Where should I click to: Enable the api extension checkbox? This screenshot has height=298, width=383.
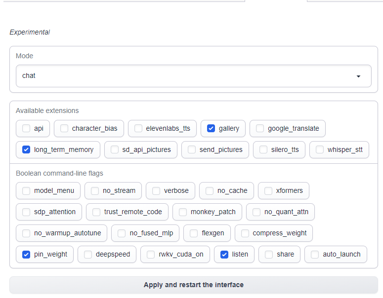coord(26,128)
